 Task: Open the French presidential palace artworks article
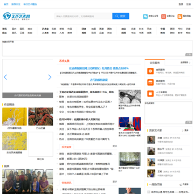pos(88,139)
